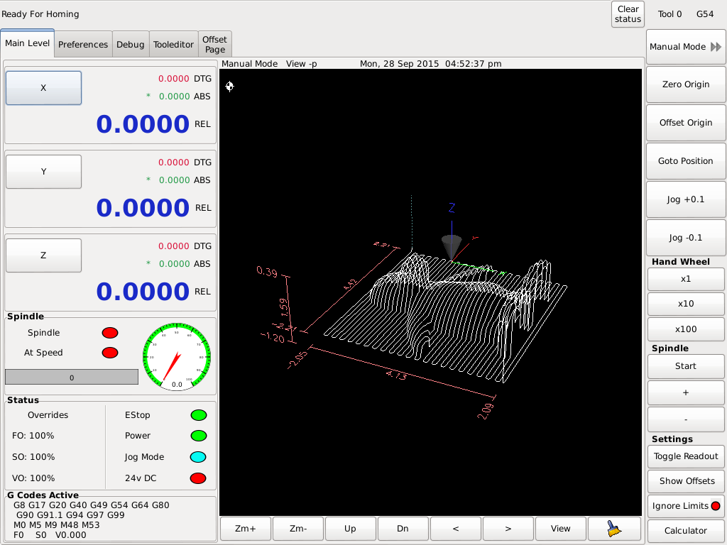Select hand wheel x1 increment
The image size is (727, 545).
pos(687,279)
